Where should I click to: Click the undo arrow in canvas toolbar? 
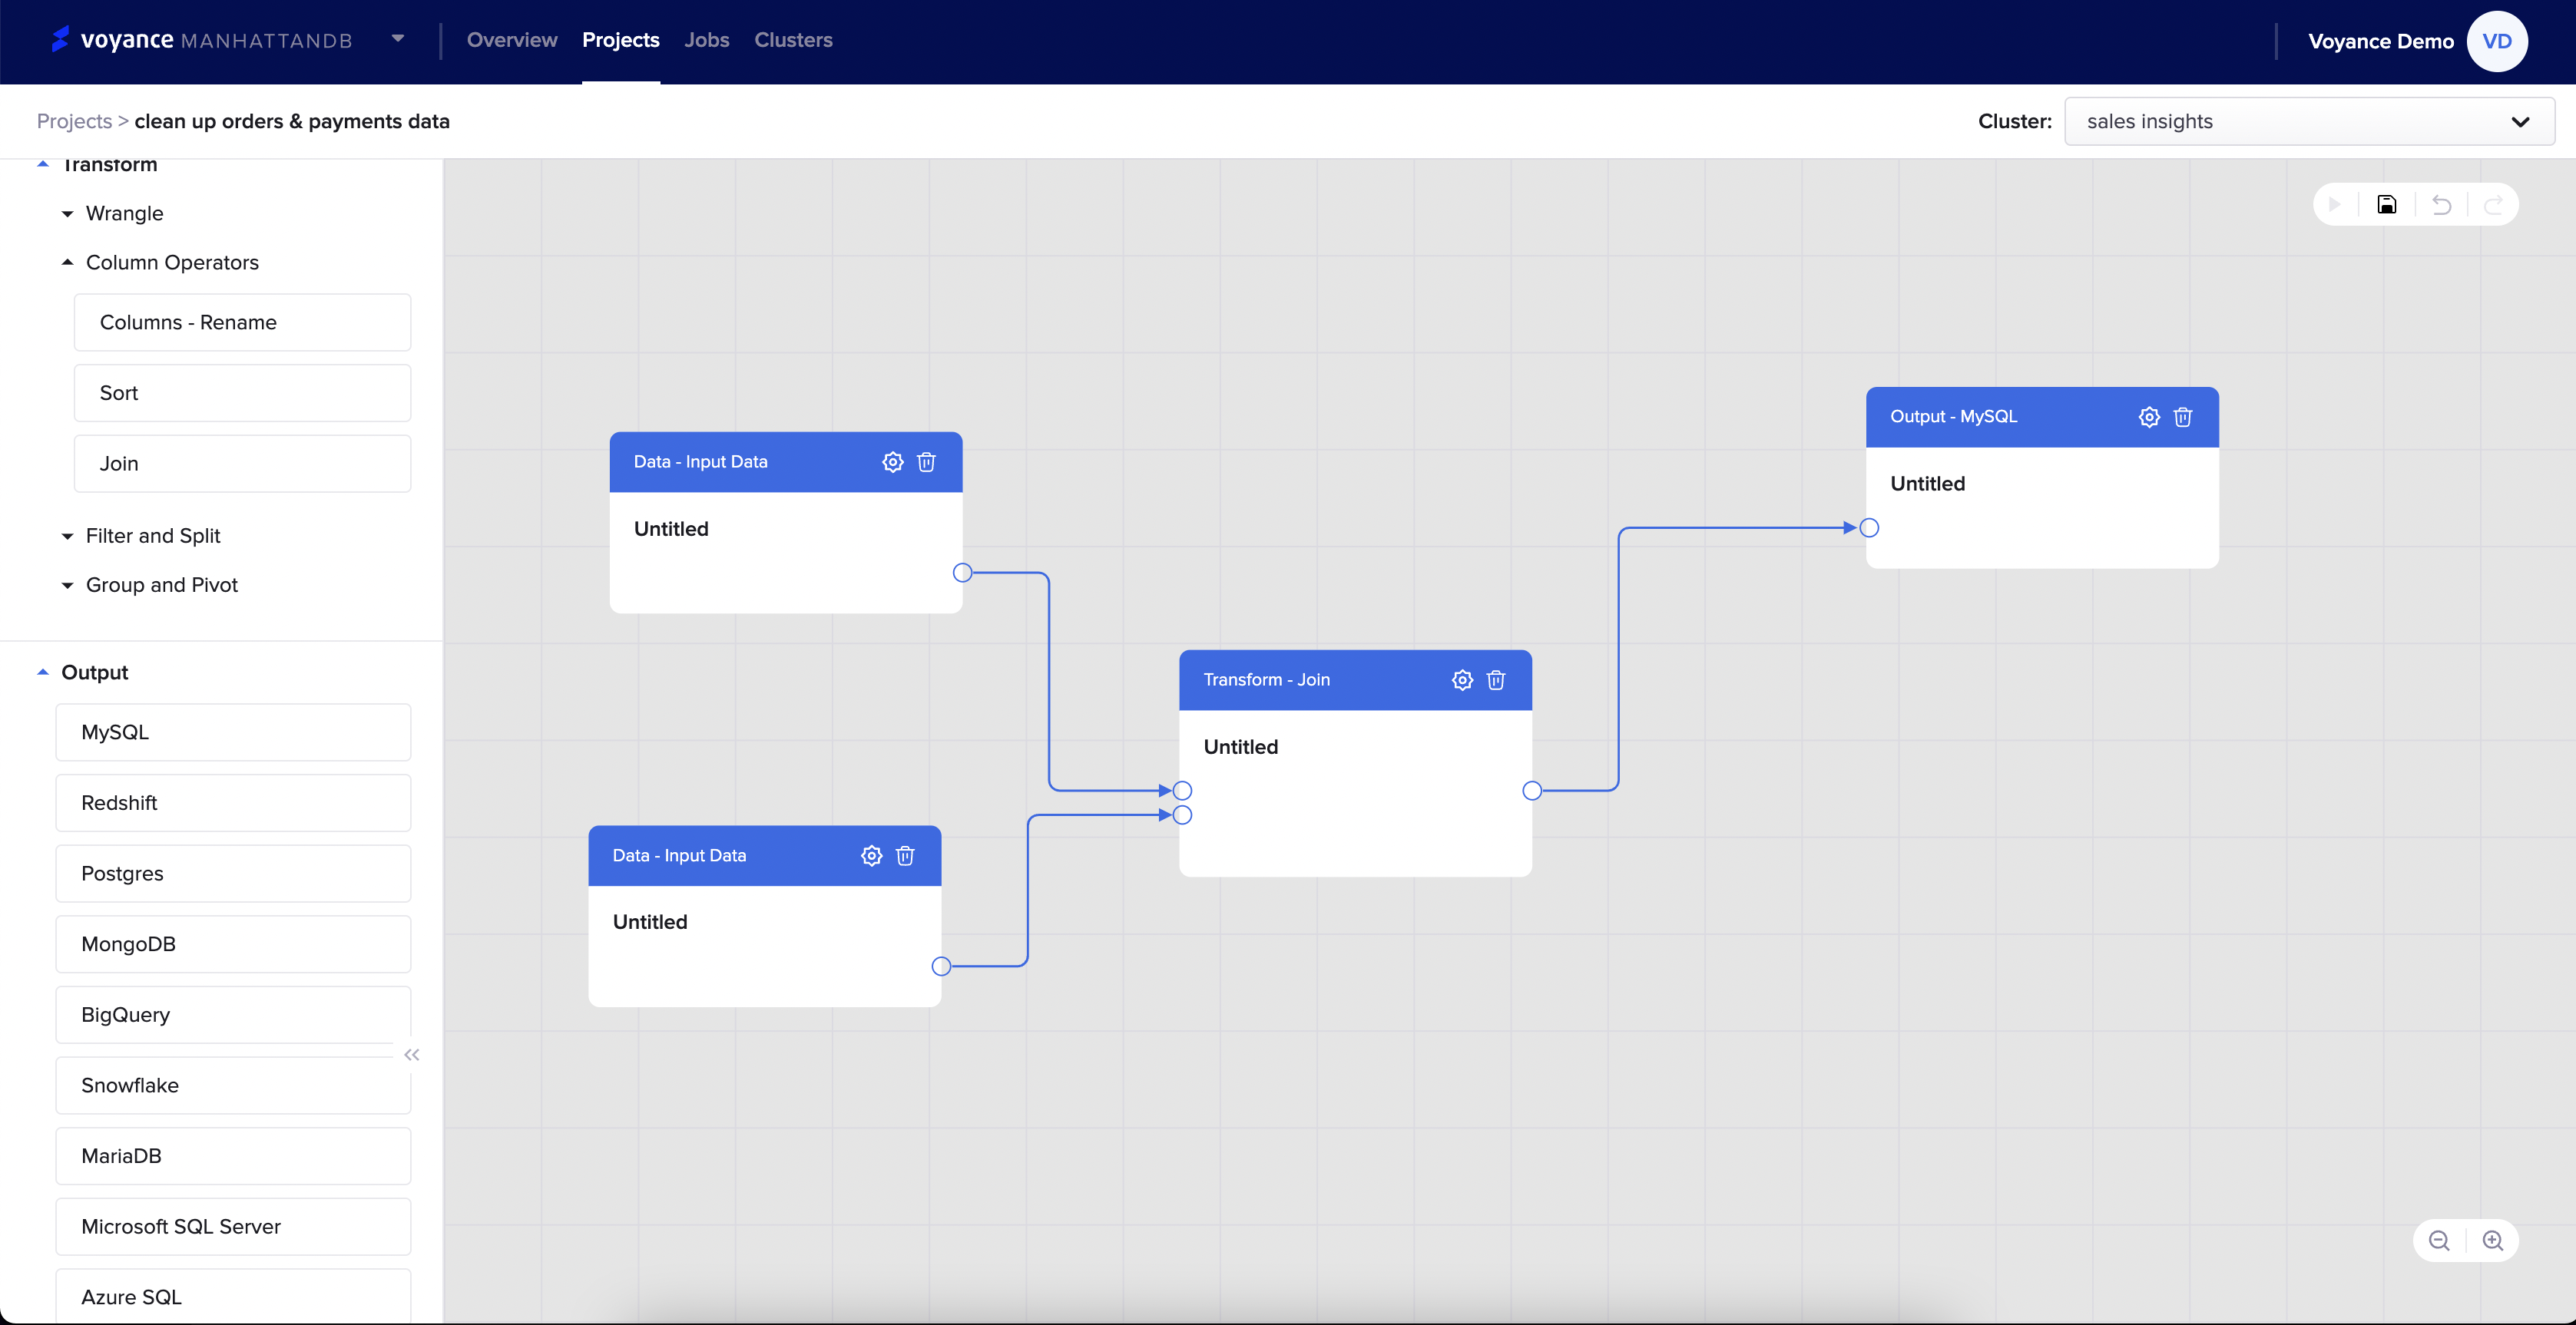[2441, 205]
